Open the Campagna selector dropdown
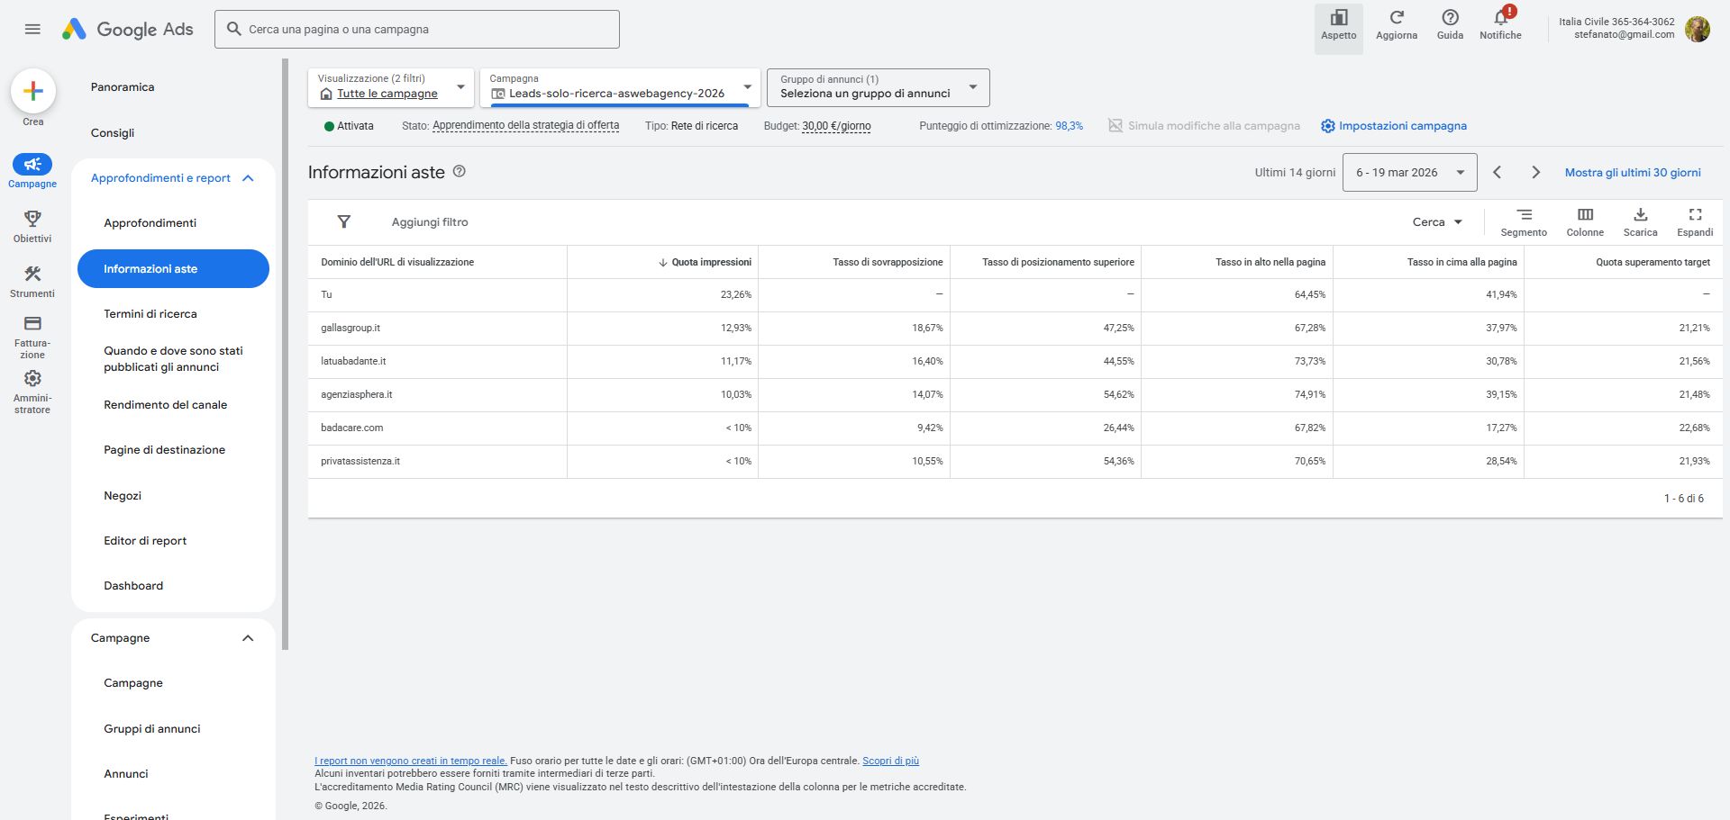Screen dimensions: 1730x820 point(620,87)
